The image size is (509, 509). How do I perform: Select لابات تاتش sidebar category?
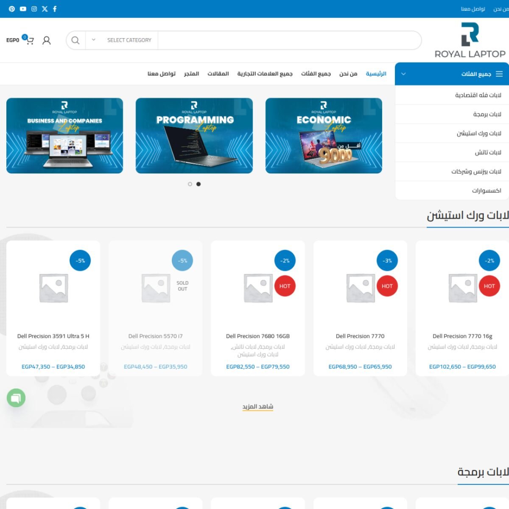point(452,152)
